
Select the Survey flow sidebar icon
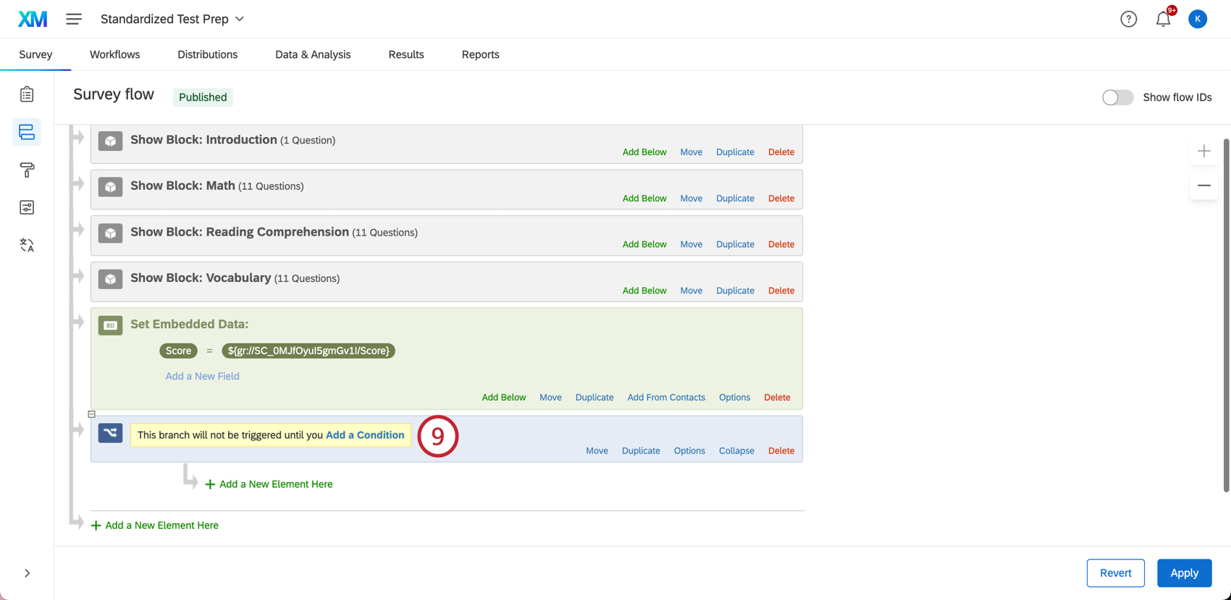(27, 132)
